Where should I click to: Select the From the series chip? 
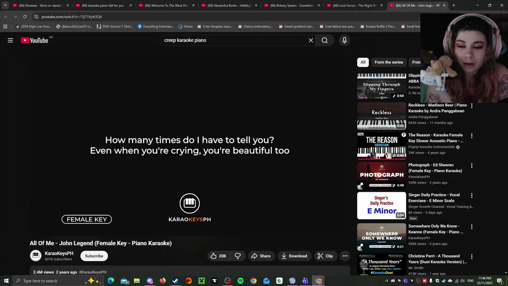tap(389, 62)
